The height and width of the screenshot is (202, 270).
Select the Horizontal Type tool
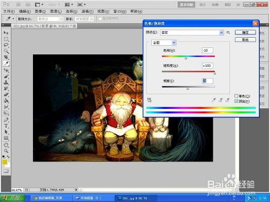point(6,126)
